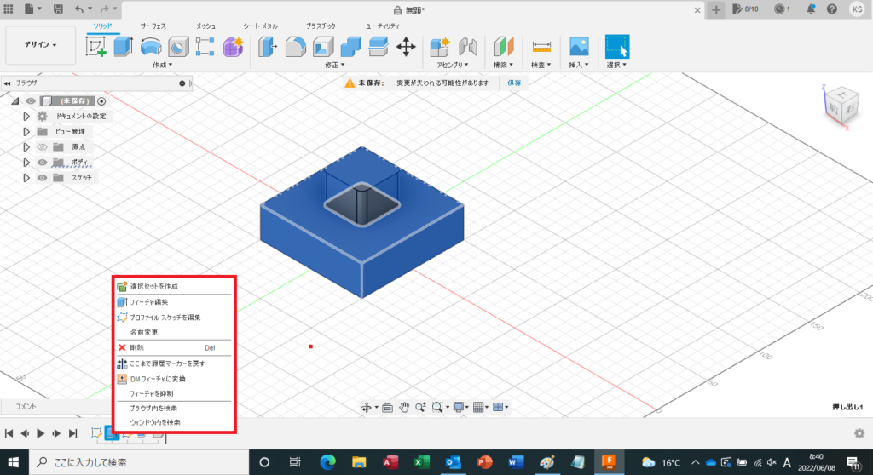This screenshot has height=475, width=873.
Task: Click the Offset Face tool icon
Action: (x=378, y=48)
